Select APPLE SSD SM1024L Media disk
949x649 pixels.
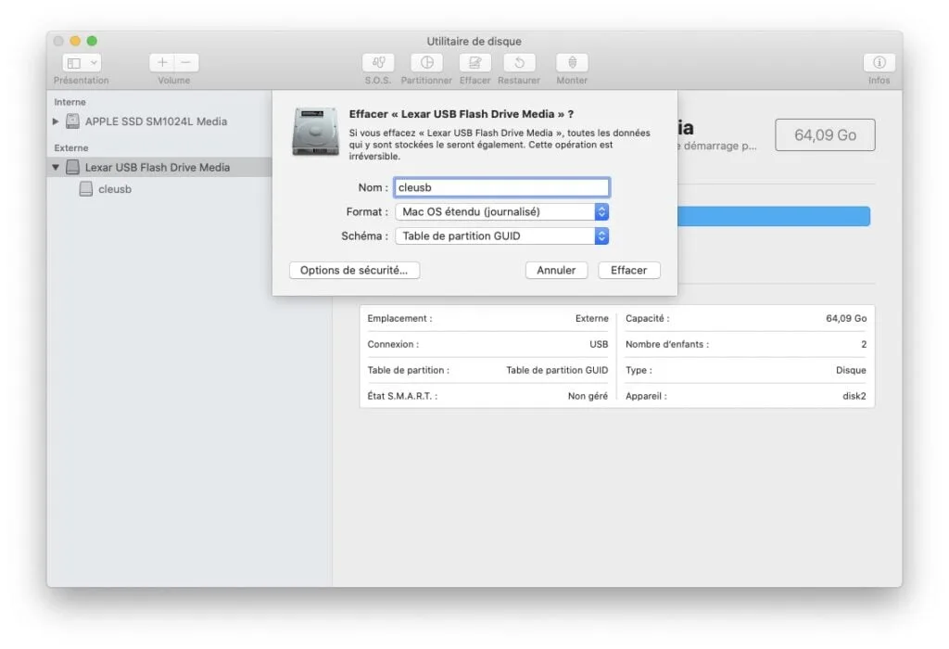pyautogui.click(x=156, y=121)
